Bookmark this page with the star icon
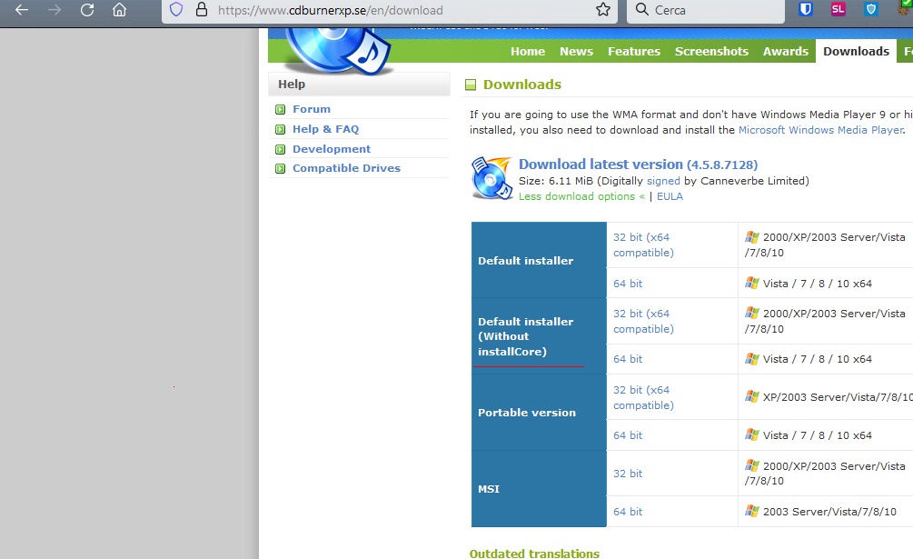The image size is (913, 559). click(603, 9)
